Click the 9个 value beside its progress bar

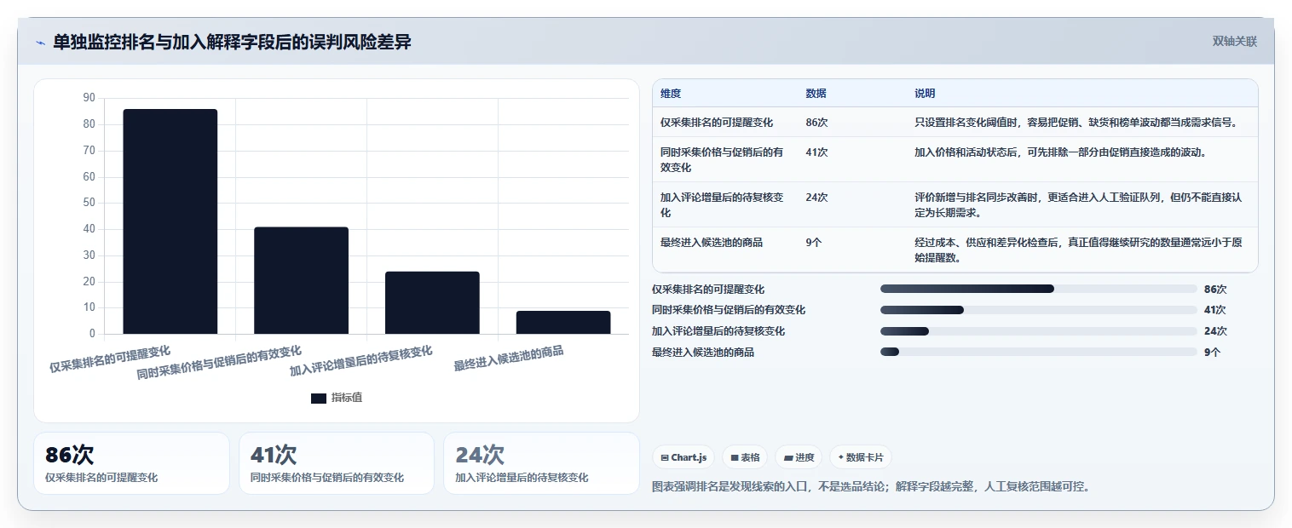1212,352
